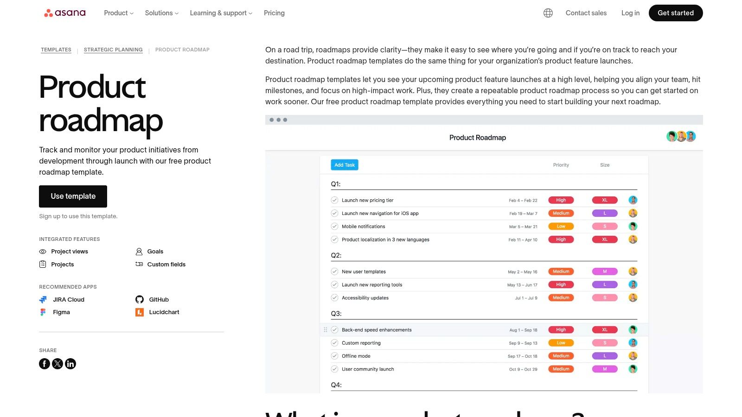Mark 'Launch new pricing tier' as complete
This screenshot has width=742, height=417.
(x=334, y=200)
